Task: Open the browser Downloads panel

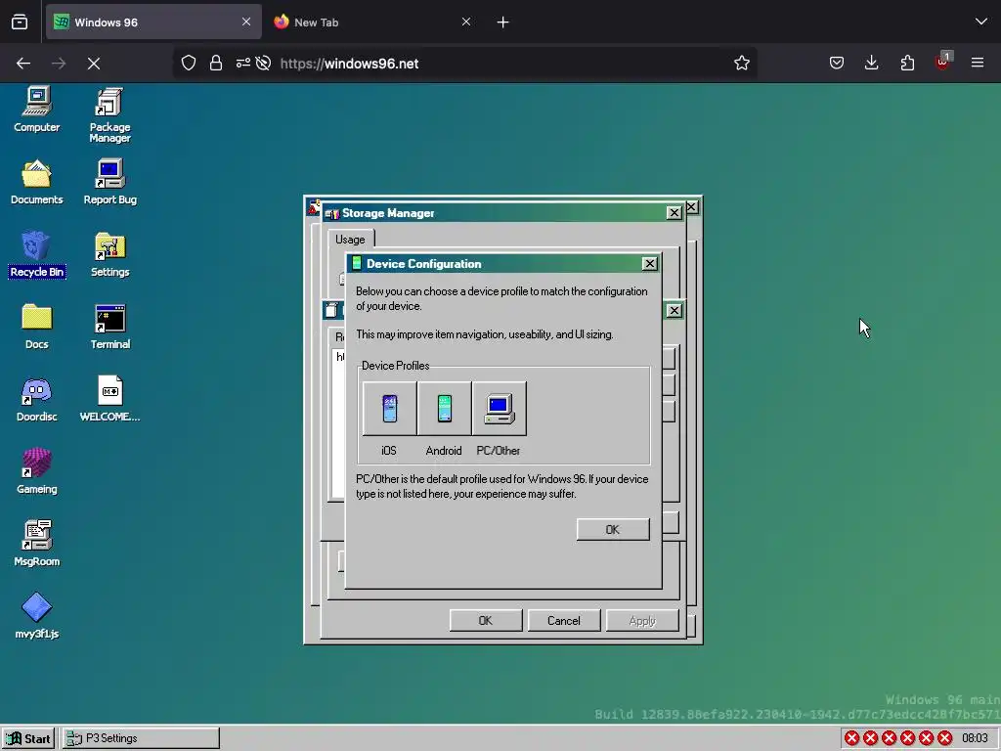Action: tap(871, 64)
